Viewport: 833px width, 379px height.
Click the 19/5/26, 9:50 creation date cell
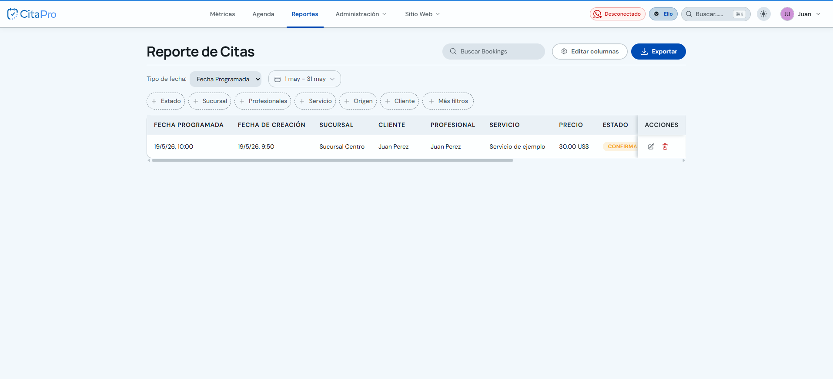(256, 146)
